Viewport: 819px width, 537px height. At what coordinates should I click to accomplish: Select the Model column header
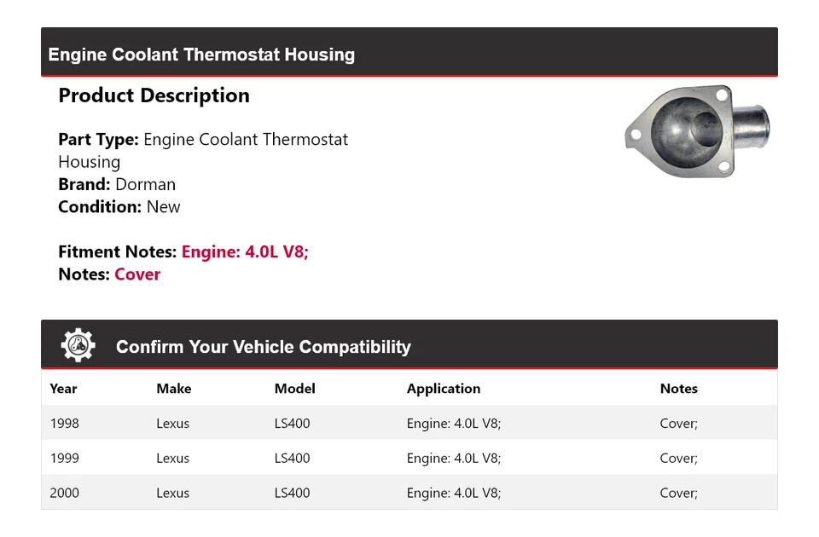[x=294, y=389]
